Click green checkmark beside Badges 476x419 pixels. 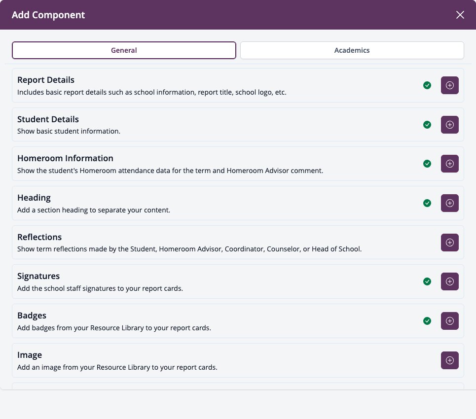427,321
